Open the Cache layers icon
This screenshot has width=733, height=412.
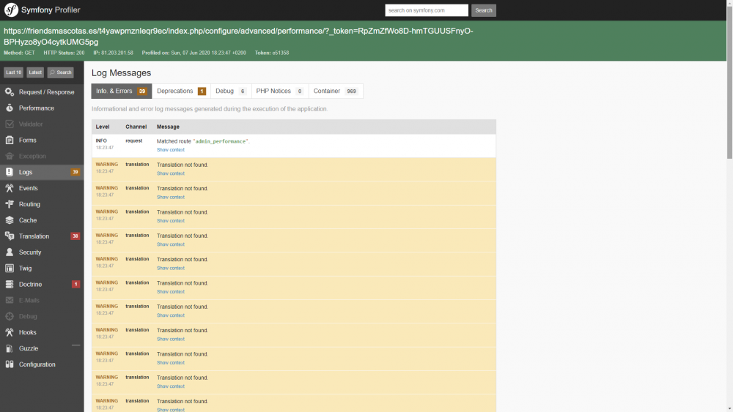point(10,220)
